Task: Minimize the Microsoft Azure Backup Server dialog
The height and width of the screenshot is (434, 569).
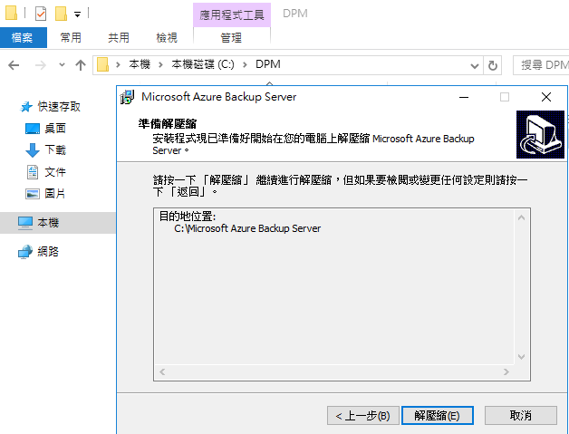Action: 464,97
